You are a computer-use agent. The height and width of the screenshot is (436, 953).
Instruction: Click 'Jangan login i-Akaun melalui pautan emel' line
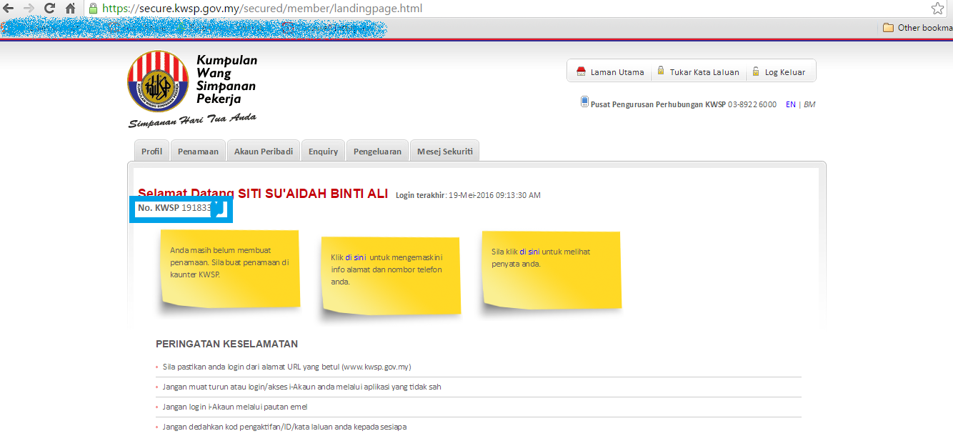tap(235, 407)
